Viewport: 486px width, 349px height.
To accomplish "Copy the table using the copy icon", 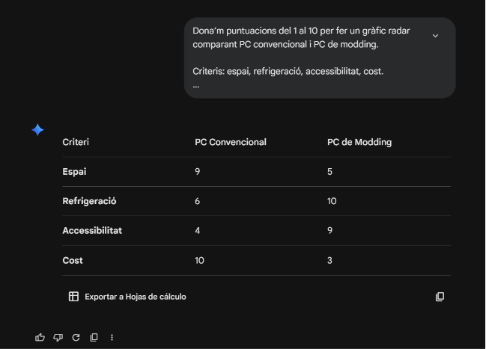I will coord(440,297).
